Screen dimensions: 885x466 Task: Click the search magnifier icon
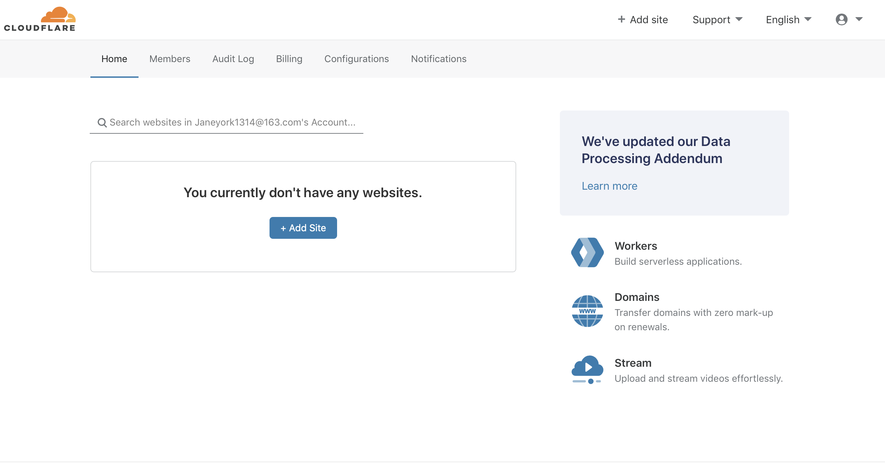coord(102,122)
